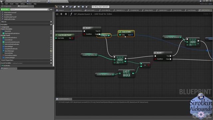213x120 pixels.
Task: Open the Asset menu
Action: point(12,4)
